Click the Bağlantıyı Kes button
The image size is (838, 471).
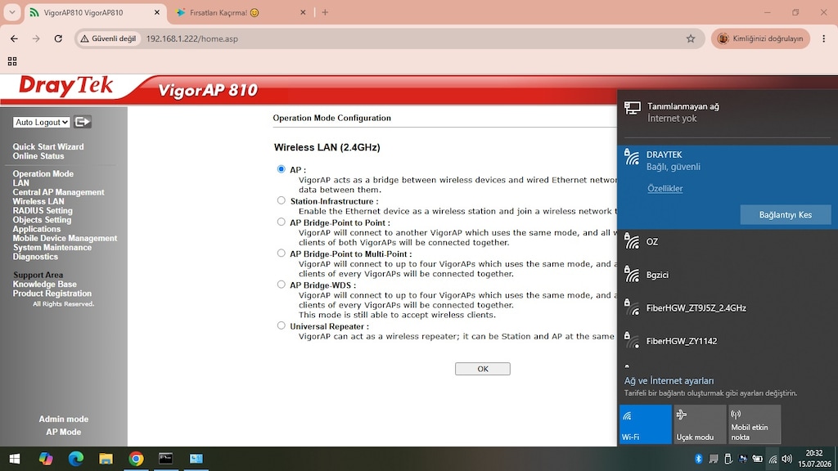pos(786,215)
